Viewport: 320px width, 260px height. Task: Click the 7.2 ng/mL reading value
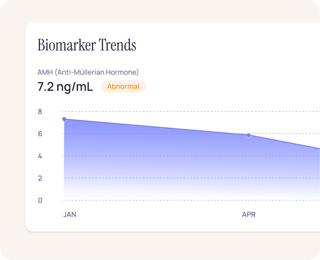click(x=65, y=86)
